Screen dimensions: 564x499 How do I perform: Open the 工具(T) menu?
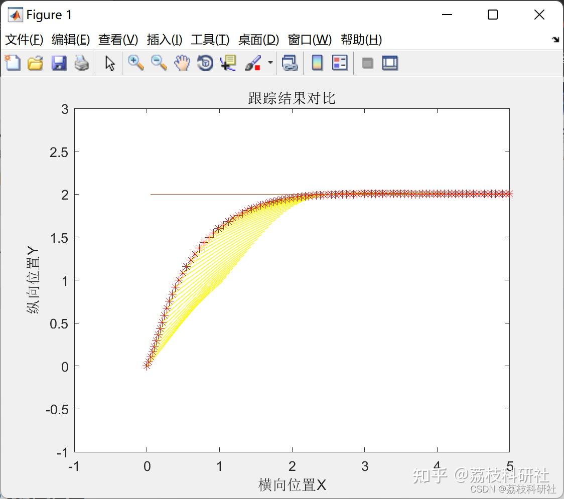click(x=210, y=40)
